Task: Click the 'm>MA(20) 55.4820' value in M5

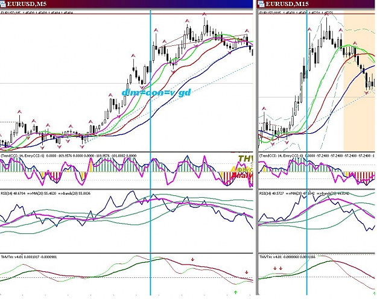Action: [41, 193]
